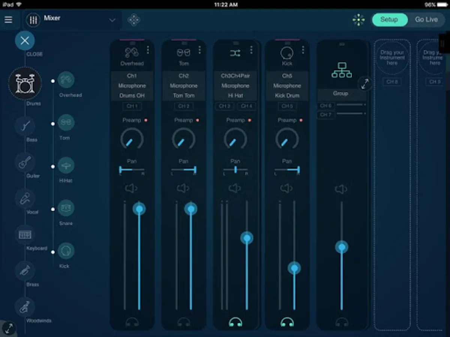Pick the Snare drum instrument icon
This screenshot has height=337, width=450.
pyautogui.click(x=66, y=208)
